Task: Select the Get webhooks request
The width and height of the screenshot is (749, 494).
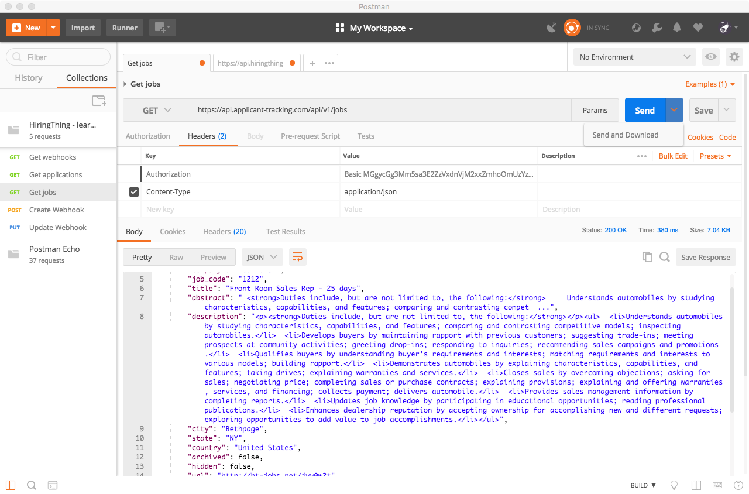Action: point(59,157)
